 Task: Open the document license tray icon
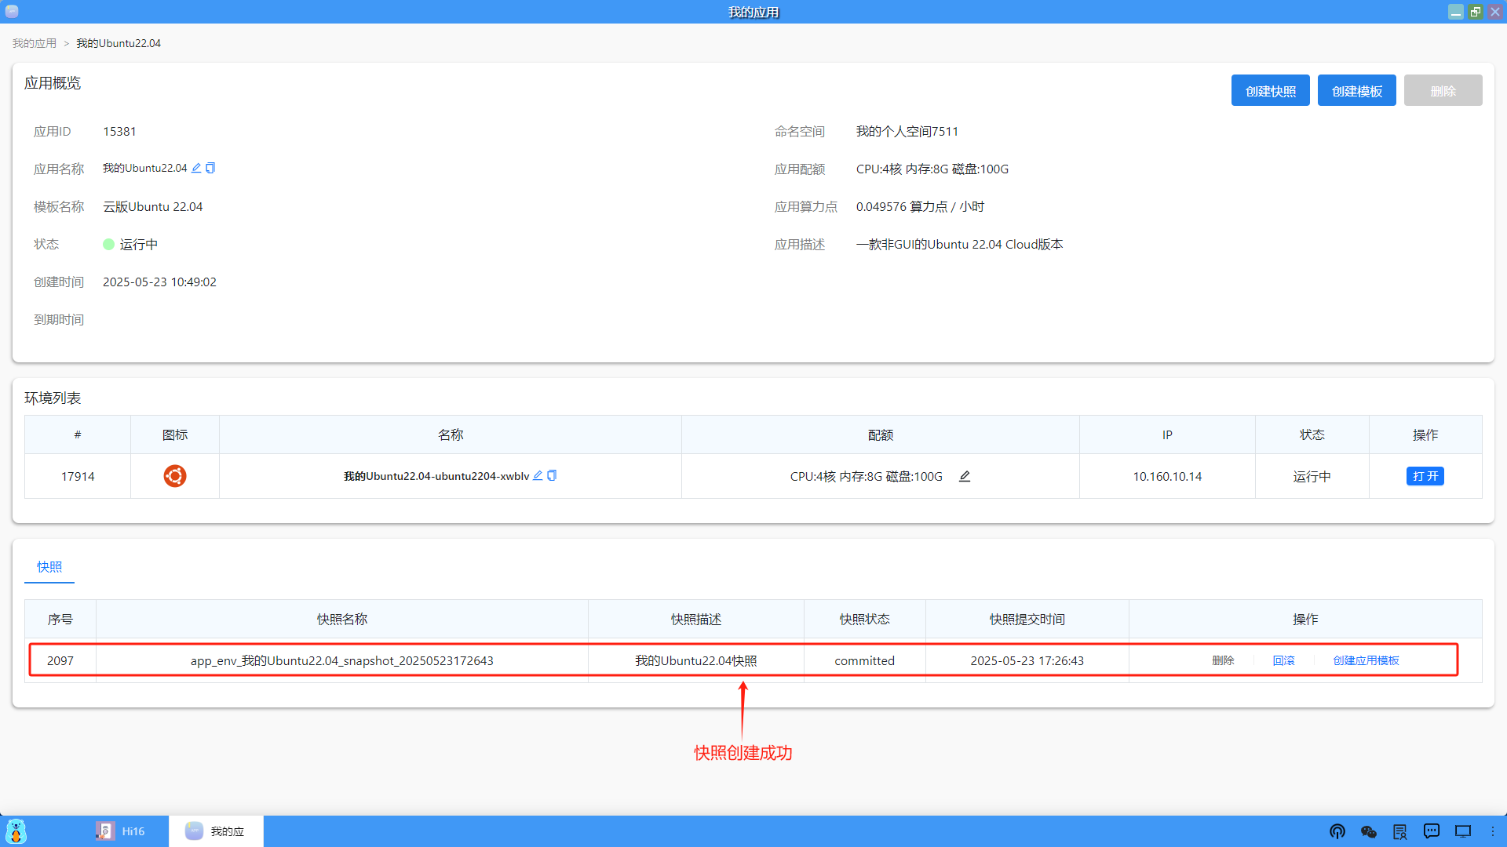tap(1400, 831)
